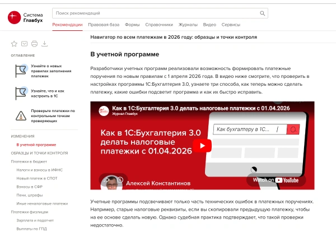Open 'Пени, штрафы' contents item

[30, 195]
